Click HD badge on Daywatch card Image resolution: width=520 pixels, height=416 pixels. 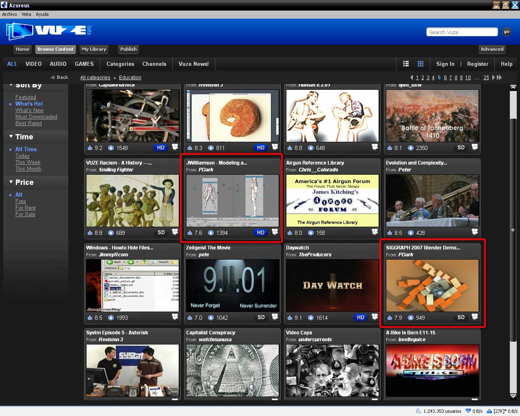tap(361, 317)
